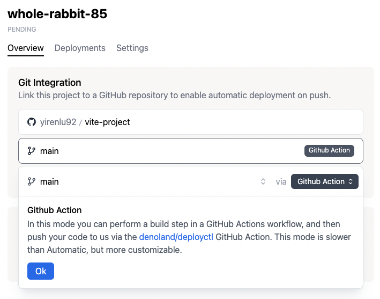Click the Github Action badge in the main row
Image resolution: width=380 pixels, height=299 pixels.
[329, 150]
